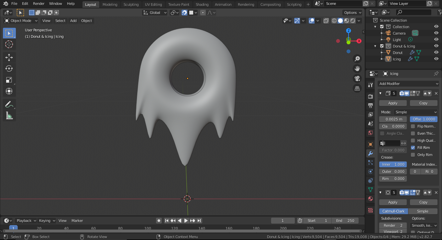Select Simple subdivision type
The image size is (442, 240).
(423, 211)
